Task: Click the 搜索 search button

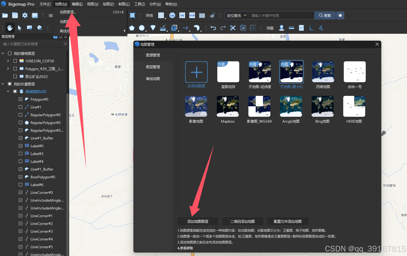Action: 325,16
